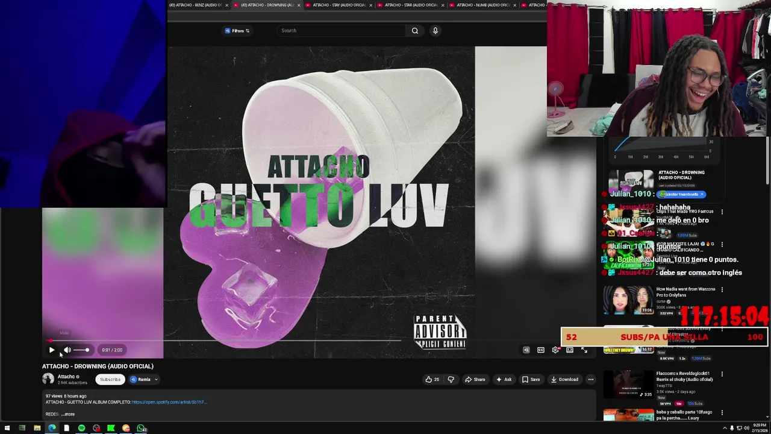Close the ATTACHO - BENZ tab
Image resolution: width=771 pixels, height=434 pixels.
[x=227, y=5]
